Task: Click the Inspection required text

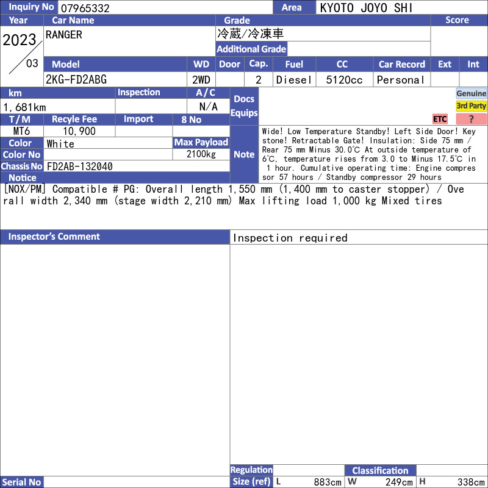Action: click(290, 238)
